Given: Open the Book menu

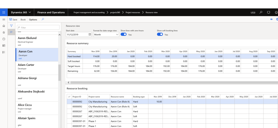Looking at the screenshot, I should pos(23,20).
